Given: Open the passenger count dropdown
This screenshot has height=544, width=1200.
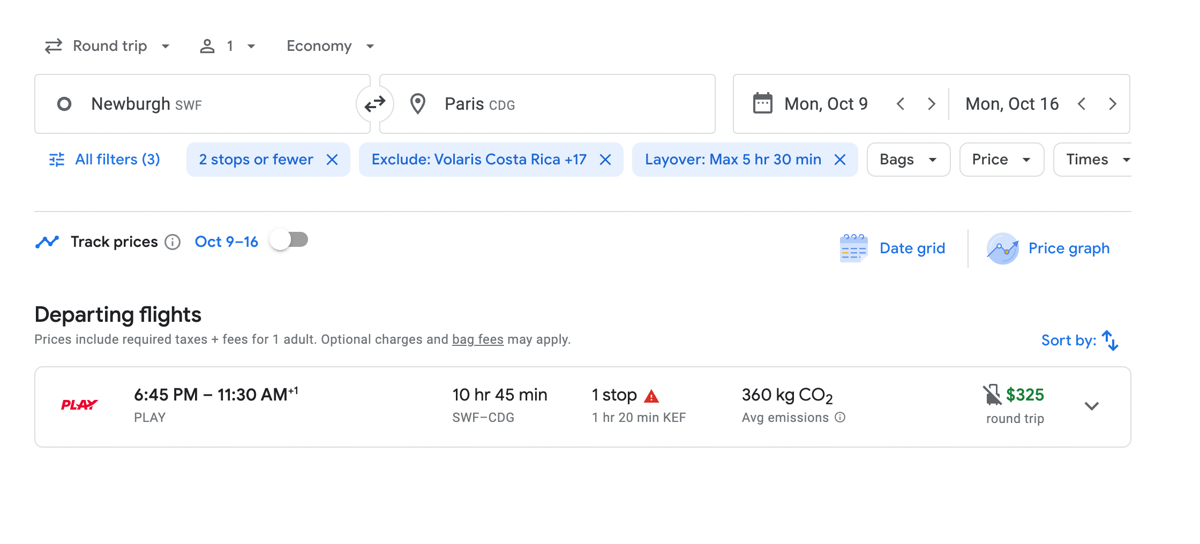Looking at the screenshot, I should point(228,46).
